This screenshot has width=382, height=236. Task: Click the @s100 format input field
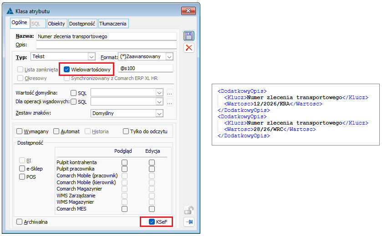coord(146,68)
